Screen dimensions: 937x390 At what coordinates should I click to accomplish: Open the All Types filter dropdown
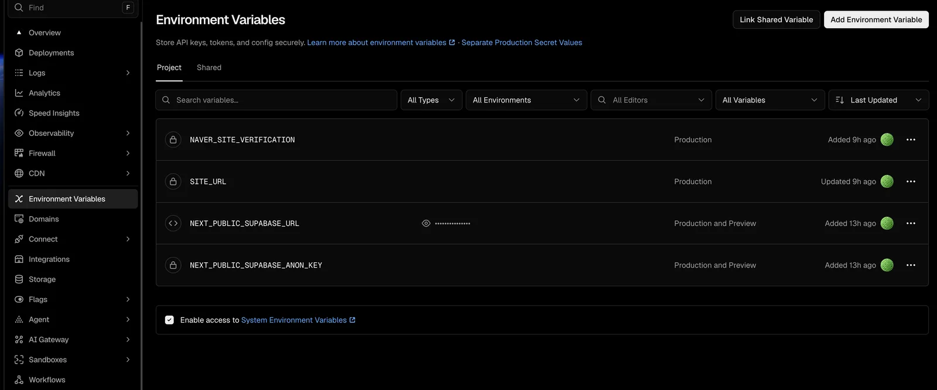[x=432, y=100]
